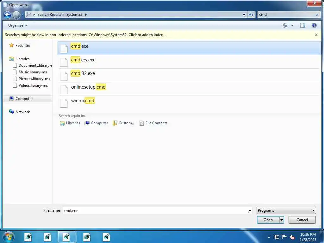Go back using the blue back arrow

(7, 15)
